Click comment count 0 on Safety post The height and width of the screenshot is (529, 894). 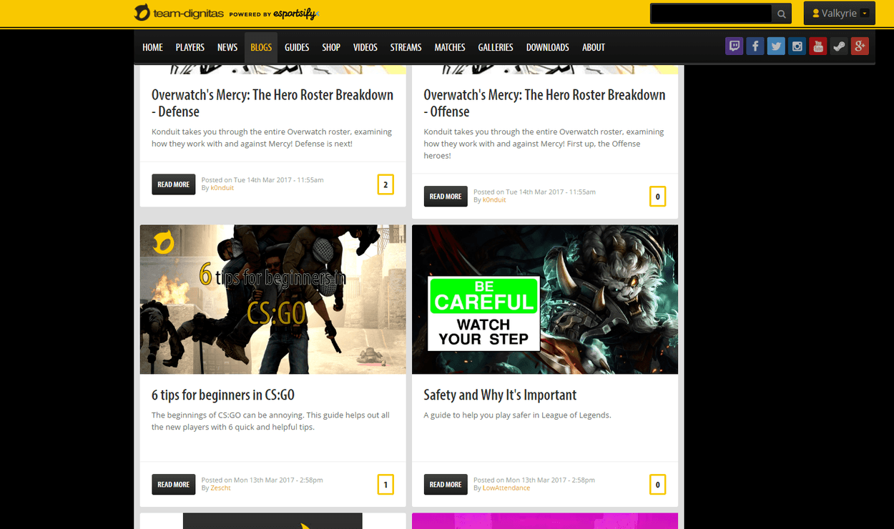coord(657,485)
